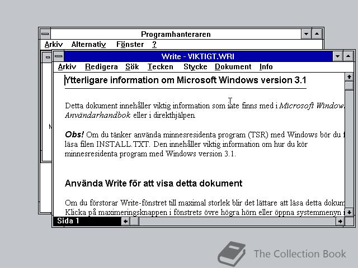Viewport: 358px width, 268px height.
Task: Click the vertical scrollbar thumb in Write
Action: (x=349, y=85)
